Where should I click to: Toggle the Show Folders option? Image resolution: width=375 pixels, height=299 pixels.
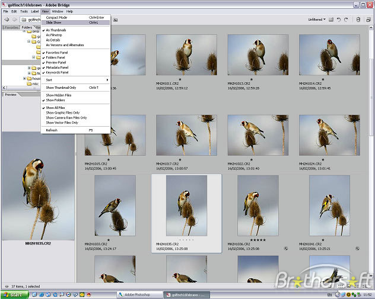pyautogui.click(x=75, y=100)
